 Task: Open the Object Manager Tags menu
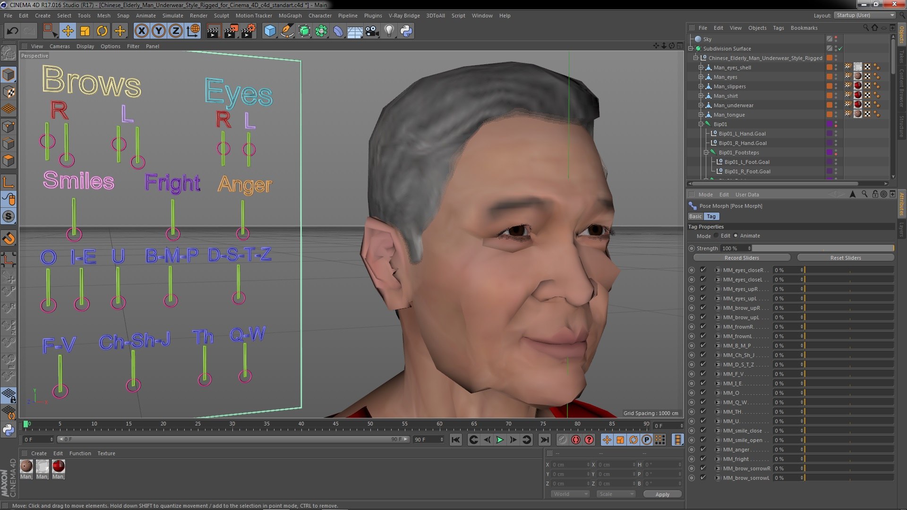coord(779,28)
